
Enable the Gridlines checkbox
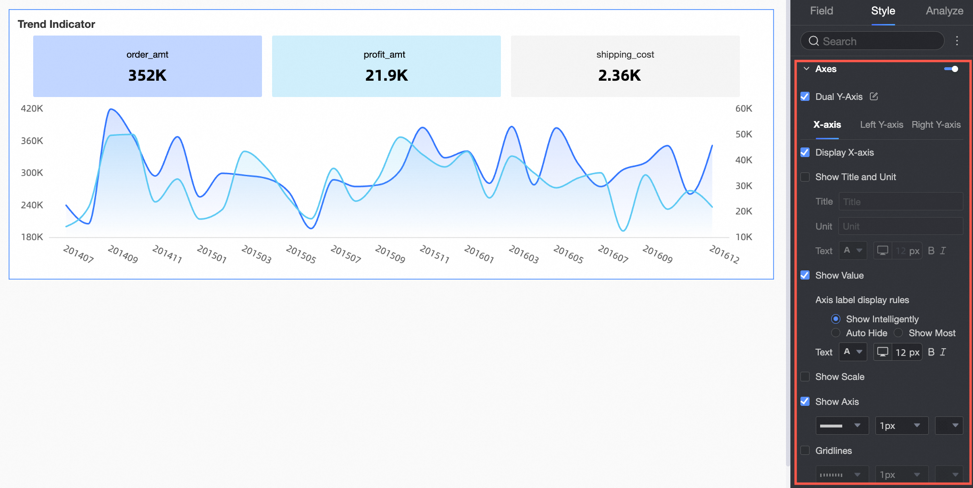[x=805, y=451]
